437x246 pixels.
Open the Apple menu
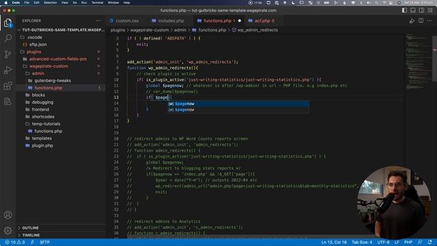(x=6, y=3)
